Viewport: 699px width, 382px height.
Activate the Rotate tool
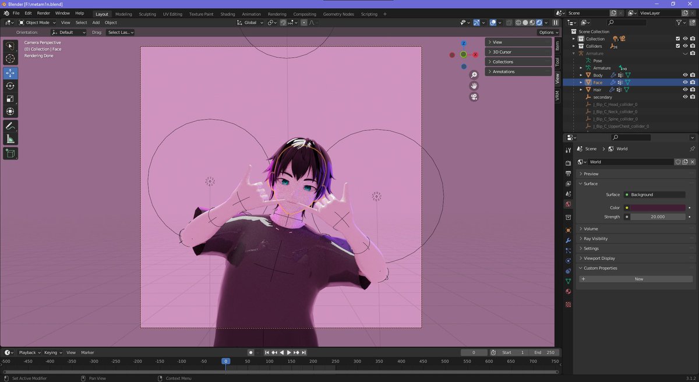click(x=10, y=86)
